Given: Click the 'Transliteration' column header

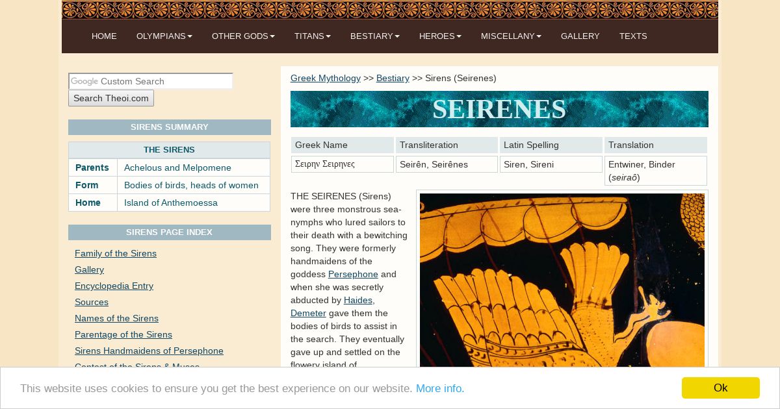Looking at the screenshot, I should click(447, 145).
